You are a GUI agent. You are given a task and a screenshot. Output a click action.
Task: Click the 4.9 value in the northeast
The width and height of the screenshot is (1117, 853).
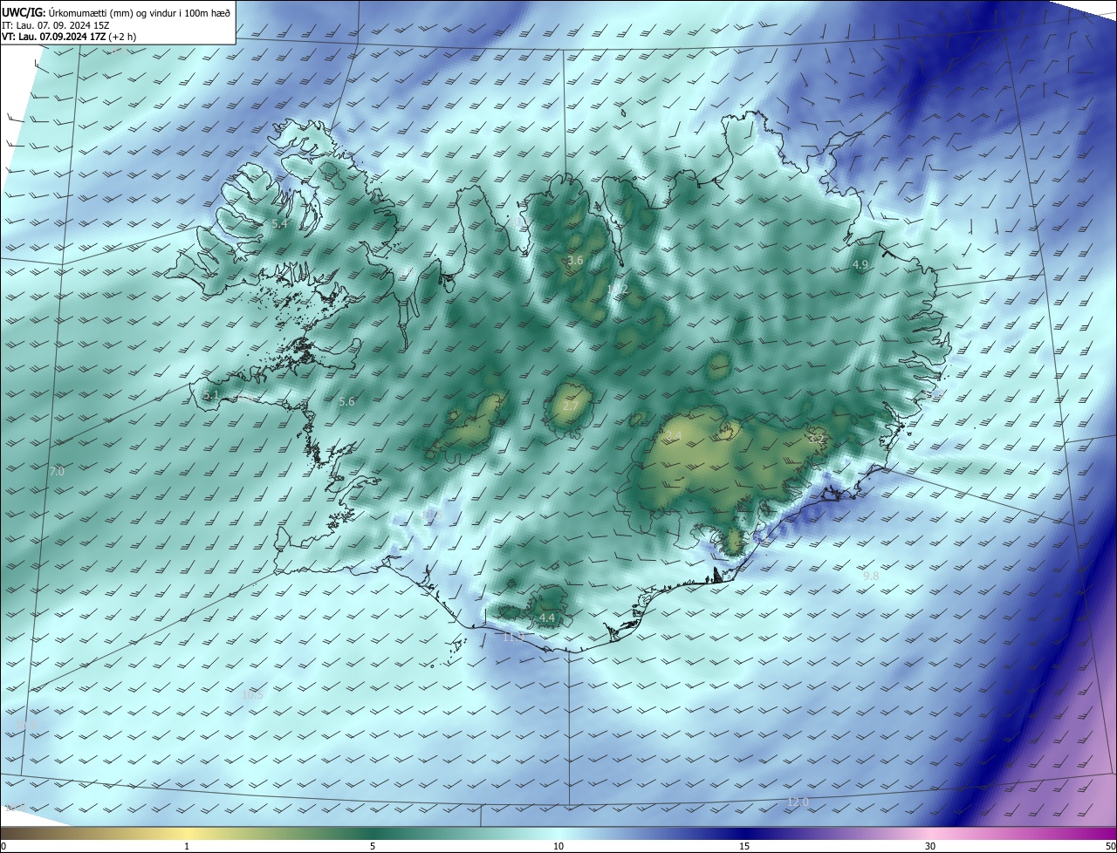860,264
